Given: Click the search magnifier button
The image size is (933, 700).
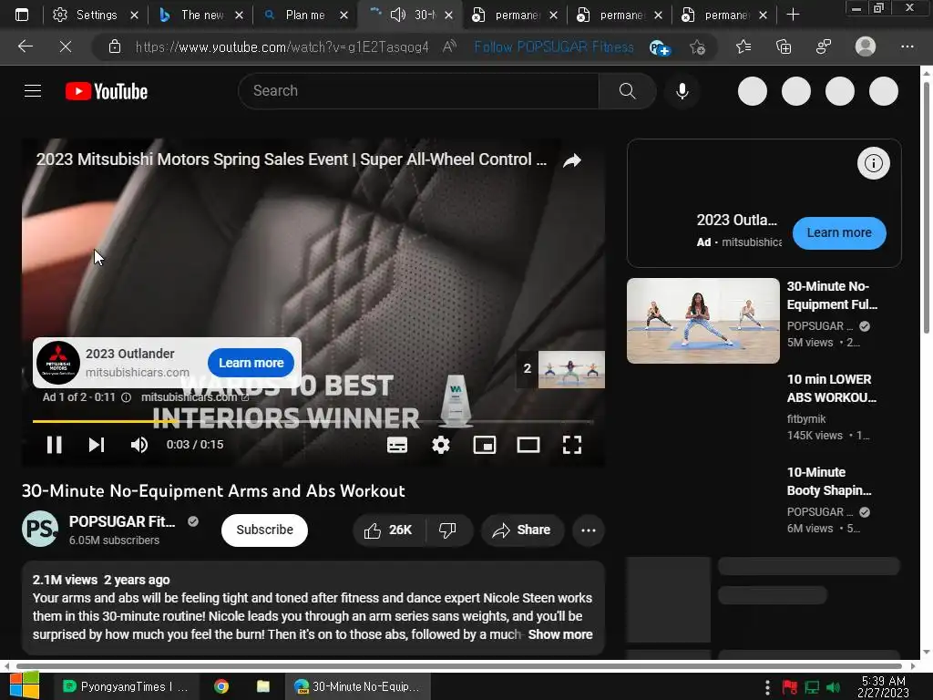Looking at the screenshot, I should point(627,91).
